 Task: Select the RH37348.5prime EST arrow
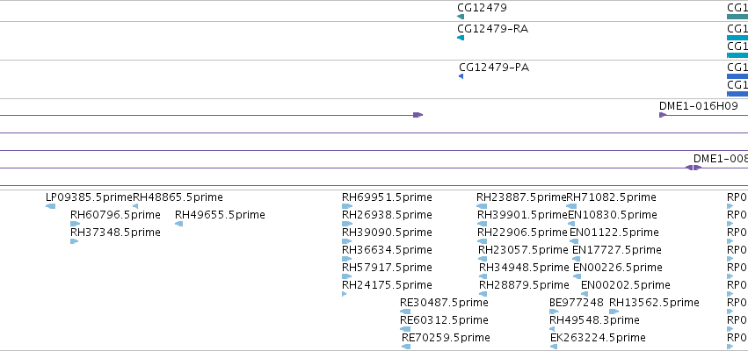(x=74, y=241)
